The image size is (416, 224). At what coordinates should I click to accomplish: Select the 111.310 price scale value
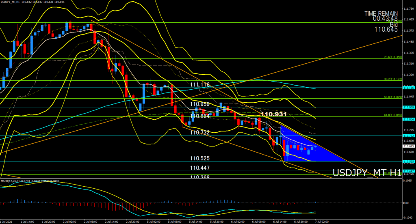point(409,64)
